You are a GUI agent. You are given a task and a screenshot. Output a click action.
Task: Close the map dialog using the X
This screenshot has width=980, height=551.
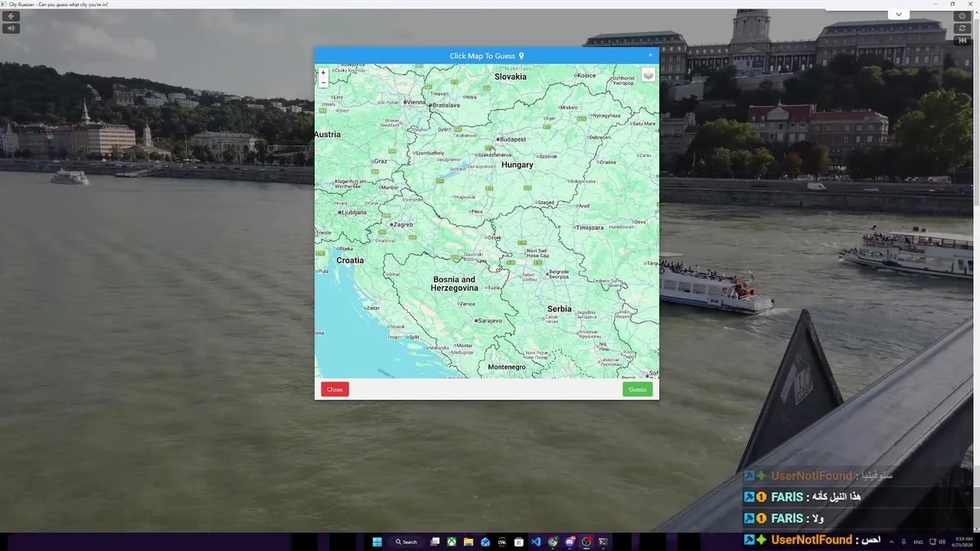651,55
